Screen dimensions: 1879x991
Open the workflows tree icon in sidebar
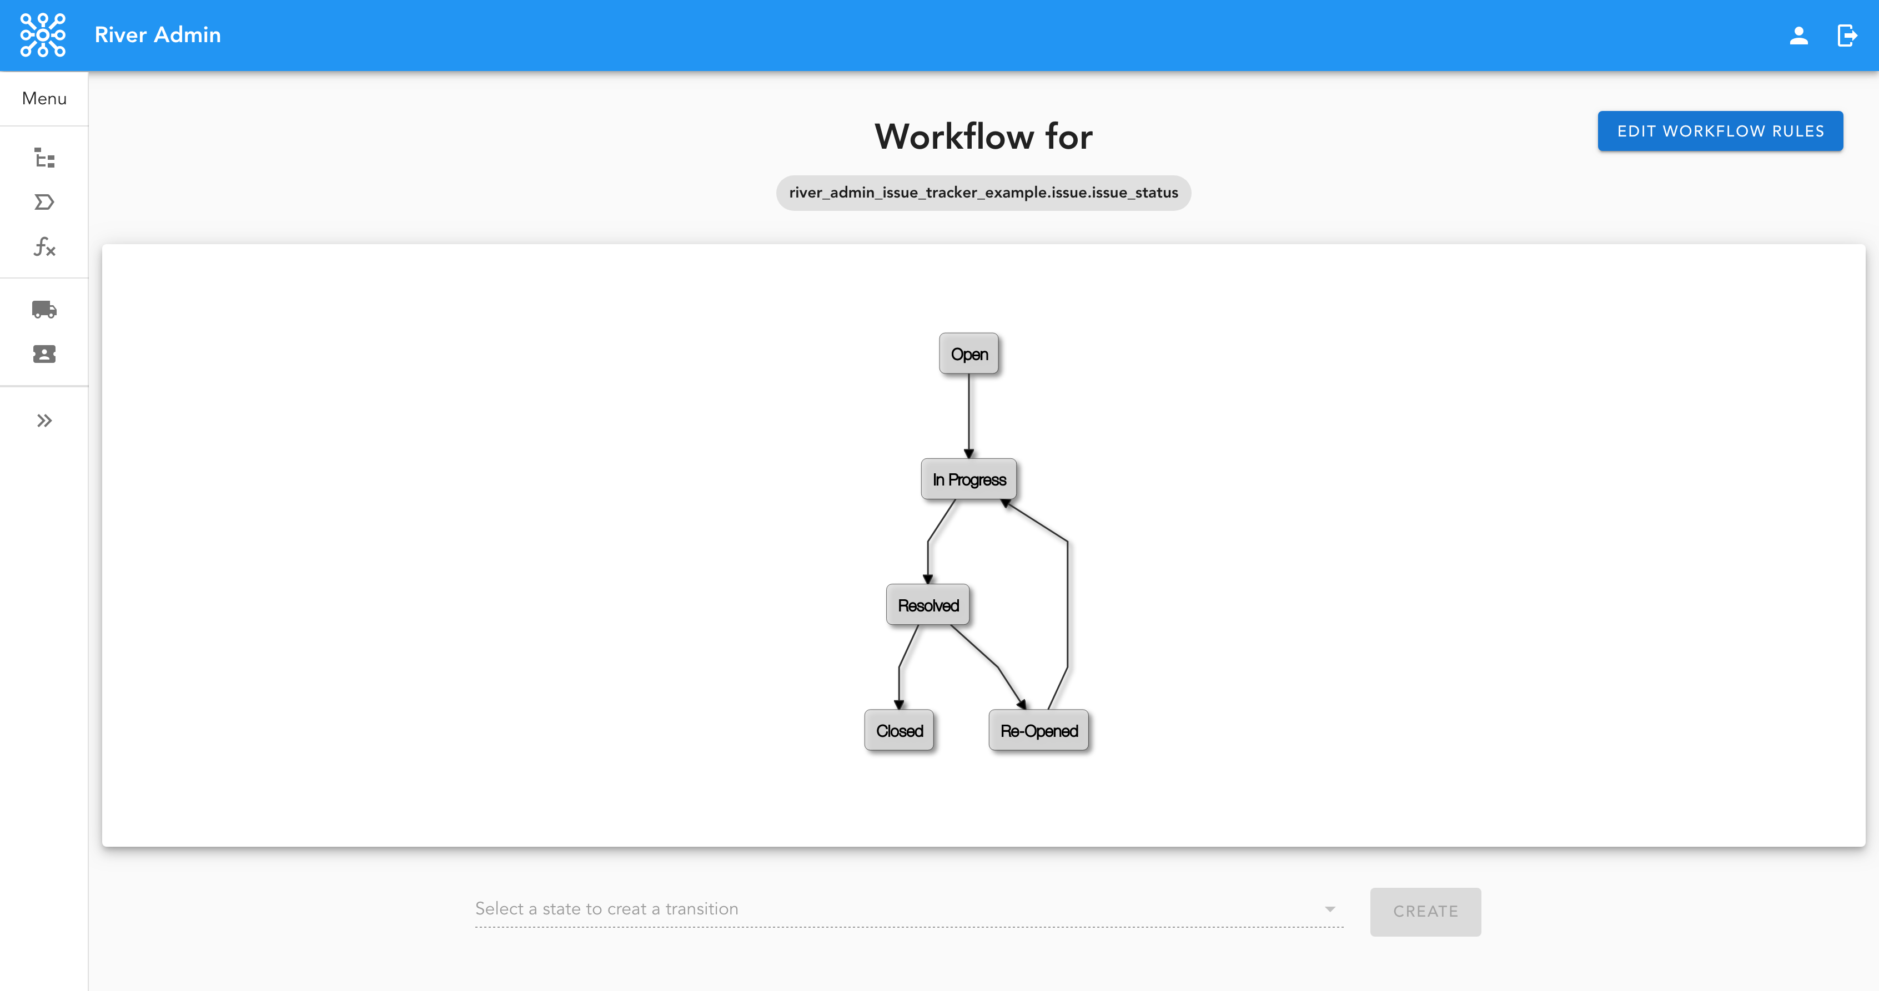coord(44,158)
